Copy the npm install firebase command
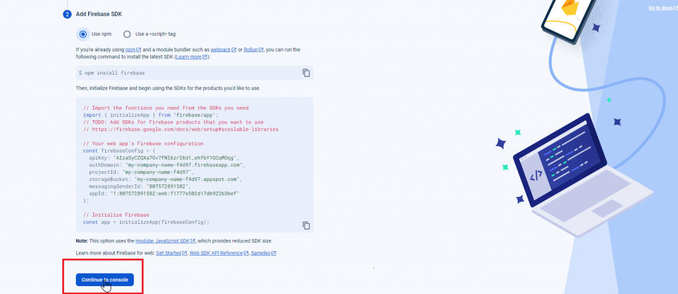The width and height of the screenshot is (678, 294). click(x=306, y=73)
